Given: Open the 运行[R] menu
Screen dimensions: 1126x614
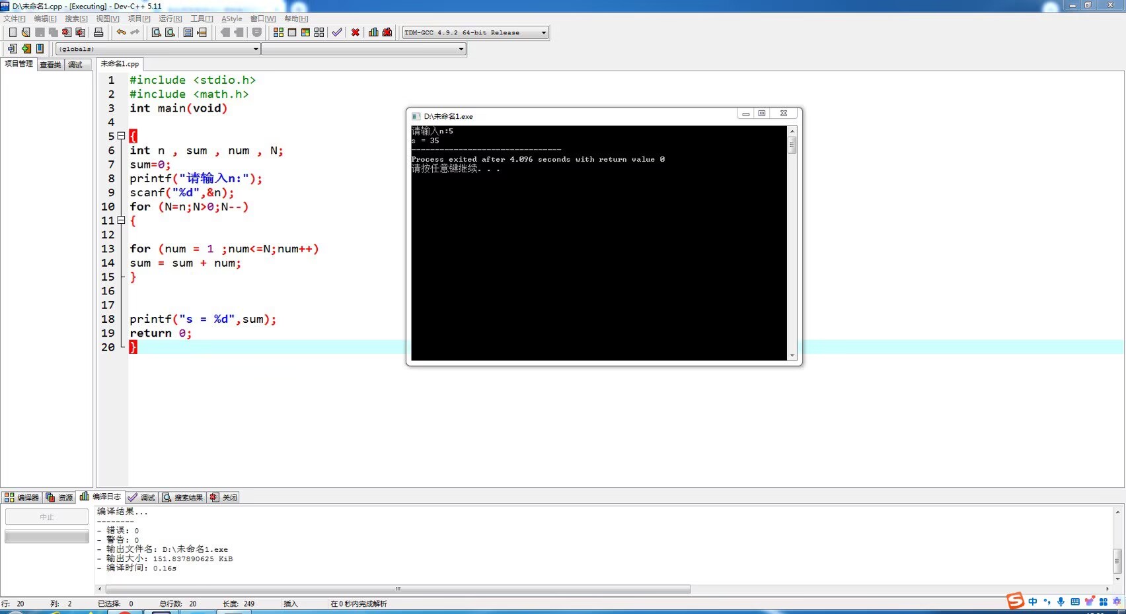Looking at the screenshot, I should [x=170, y=18].
